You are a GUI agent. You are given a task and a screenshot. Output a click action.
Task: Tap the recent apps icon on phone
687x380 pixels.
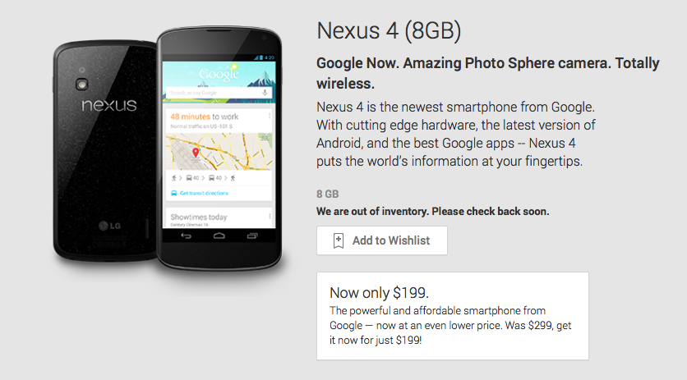252,236
